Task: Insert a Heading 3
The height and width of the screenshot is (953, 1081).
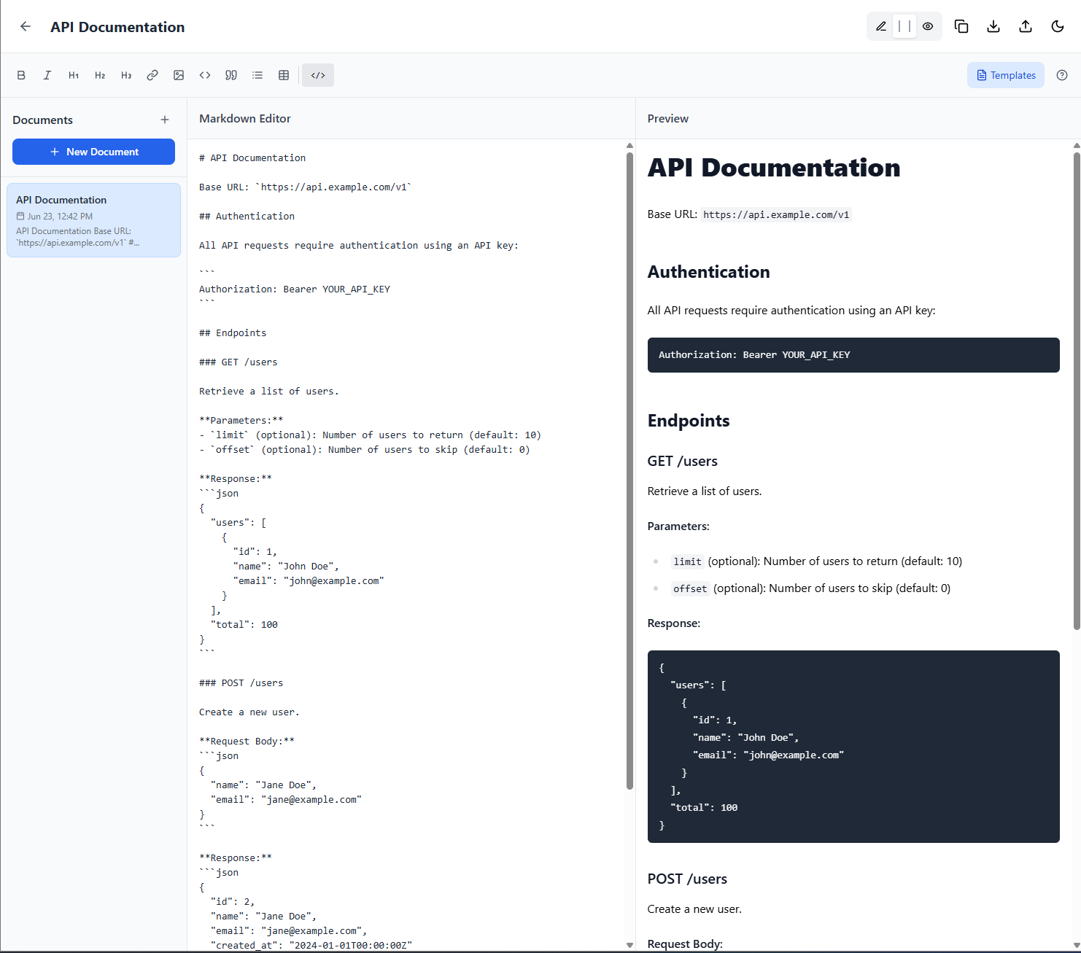Action: [x=126, y=75]
